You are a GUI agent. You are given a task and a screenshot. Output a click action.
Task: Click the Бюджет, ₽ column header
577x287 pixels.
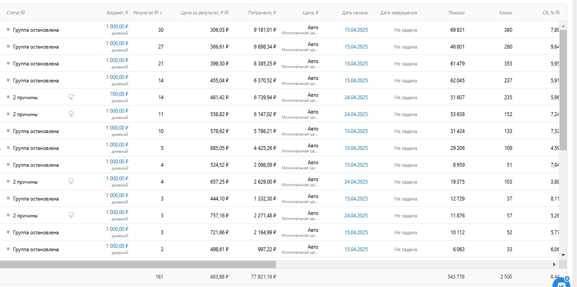117,13
